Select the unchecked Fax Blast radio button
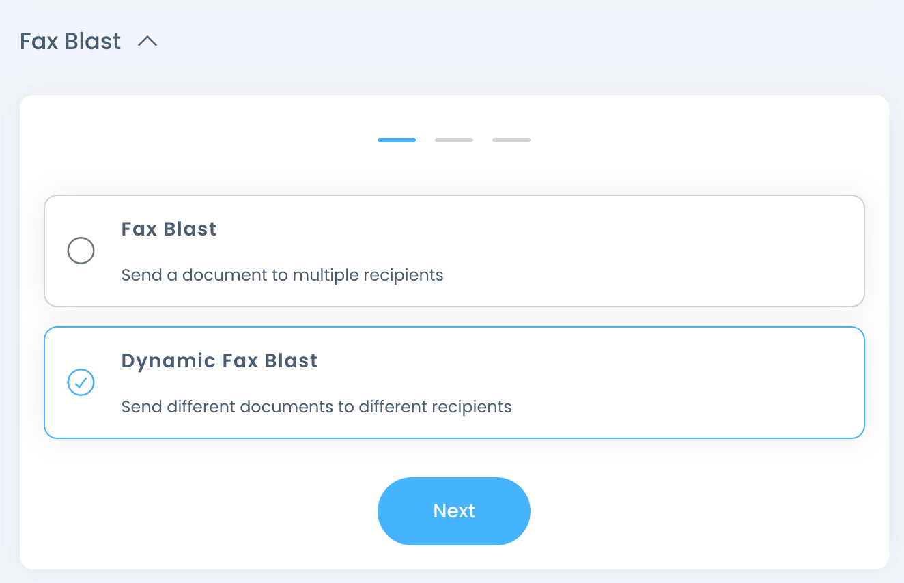 pos(81,251)
